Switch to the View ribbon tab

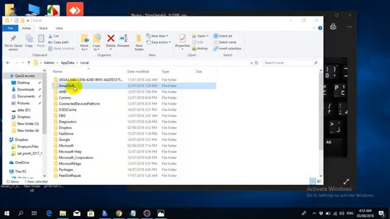pyautogui.click(x=59, y=28)
